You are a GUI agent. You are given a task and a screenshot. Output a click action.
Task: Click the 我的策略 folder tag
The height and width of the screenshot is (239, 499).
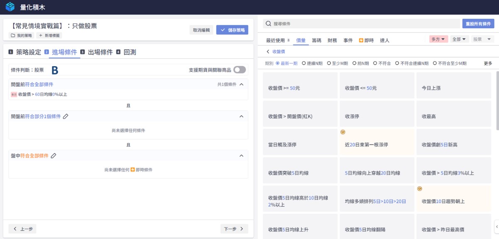[x=21, y=36]
